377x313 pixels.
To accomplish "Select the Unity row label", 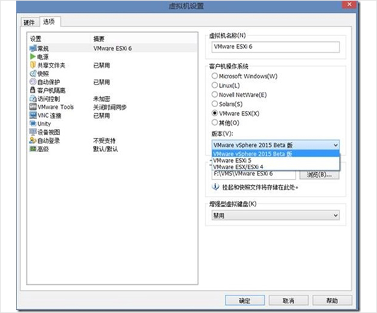I will pos(44,123).
